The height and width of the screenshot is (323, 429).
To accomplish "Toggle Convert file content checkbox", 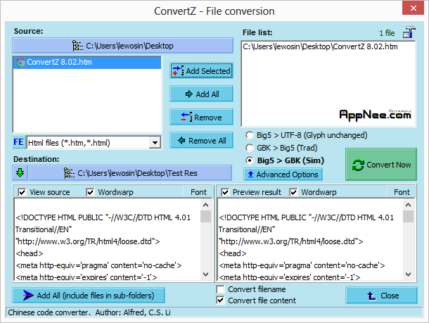I will (x=221, y=300).
